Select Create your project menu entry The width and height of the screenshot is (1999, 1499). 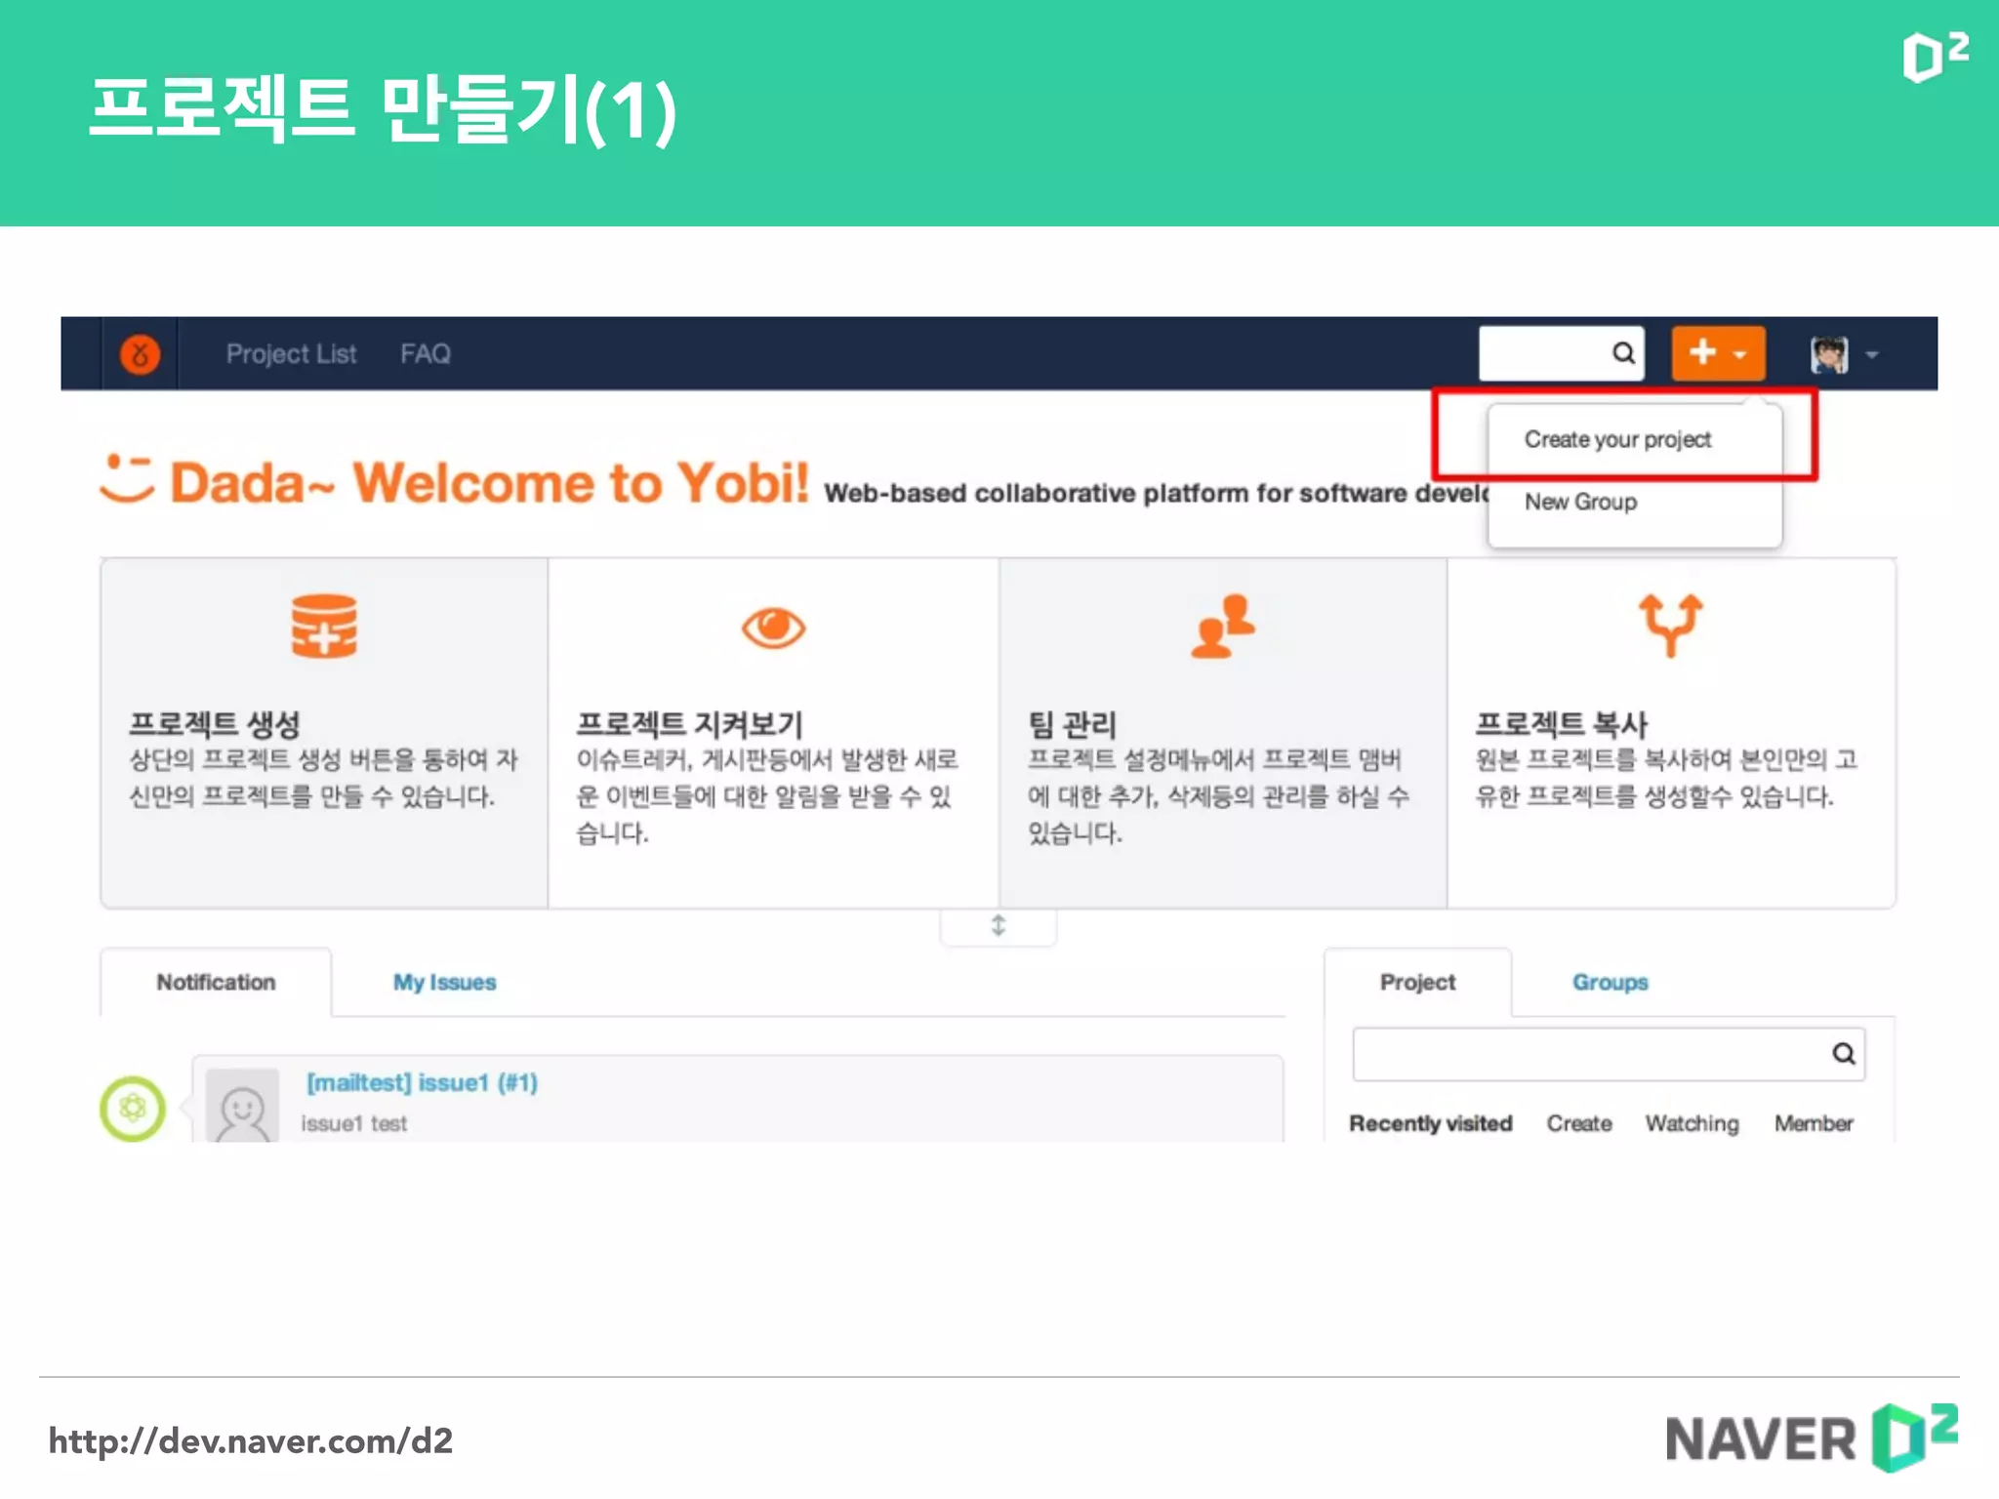[1617, 439]
